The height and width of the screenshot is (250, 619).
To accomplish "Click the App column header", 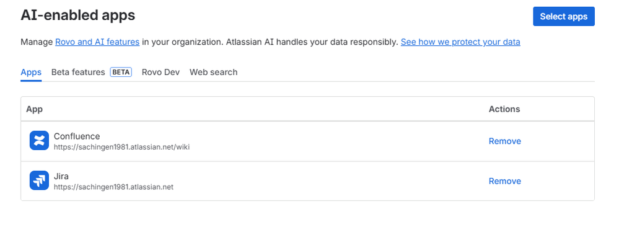I will pyautogui.click(x=34, y=109).
